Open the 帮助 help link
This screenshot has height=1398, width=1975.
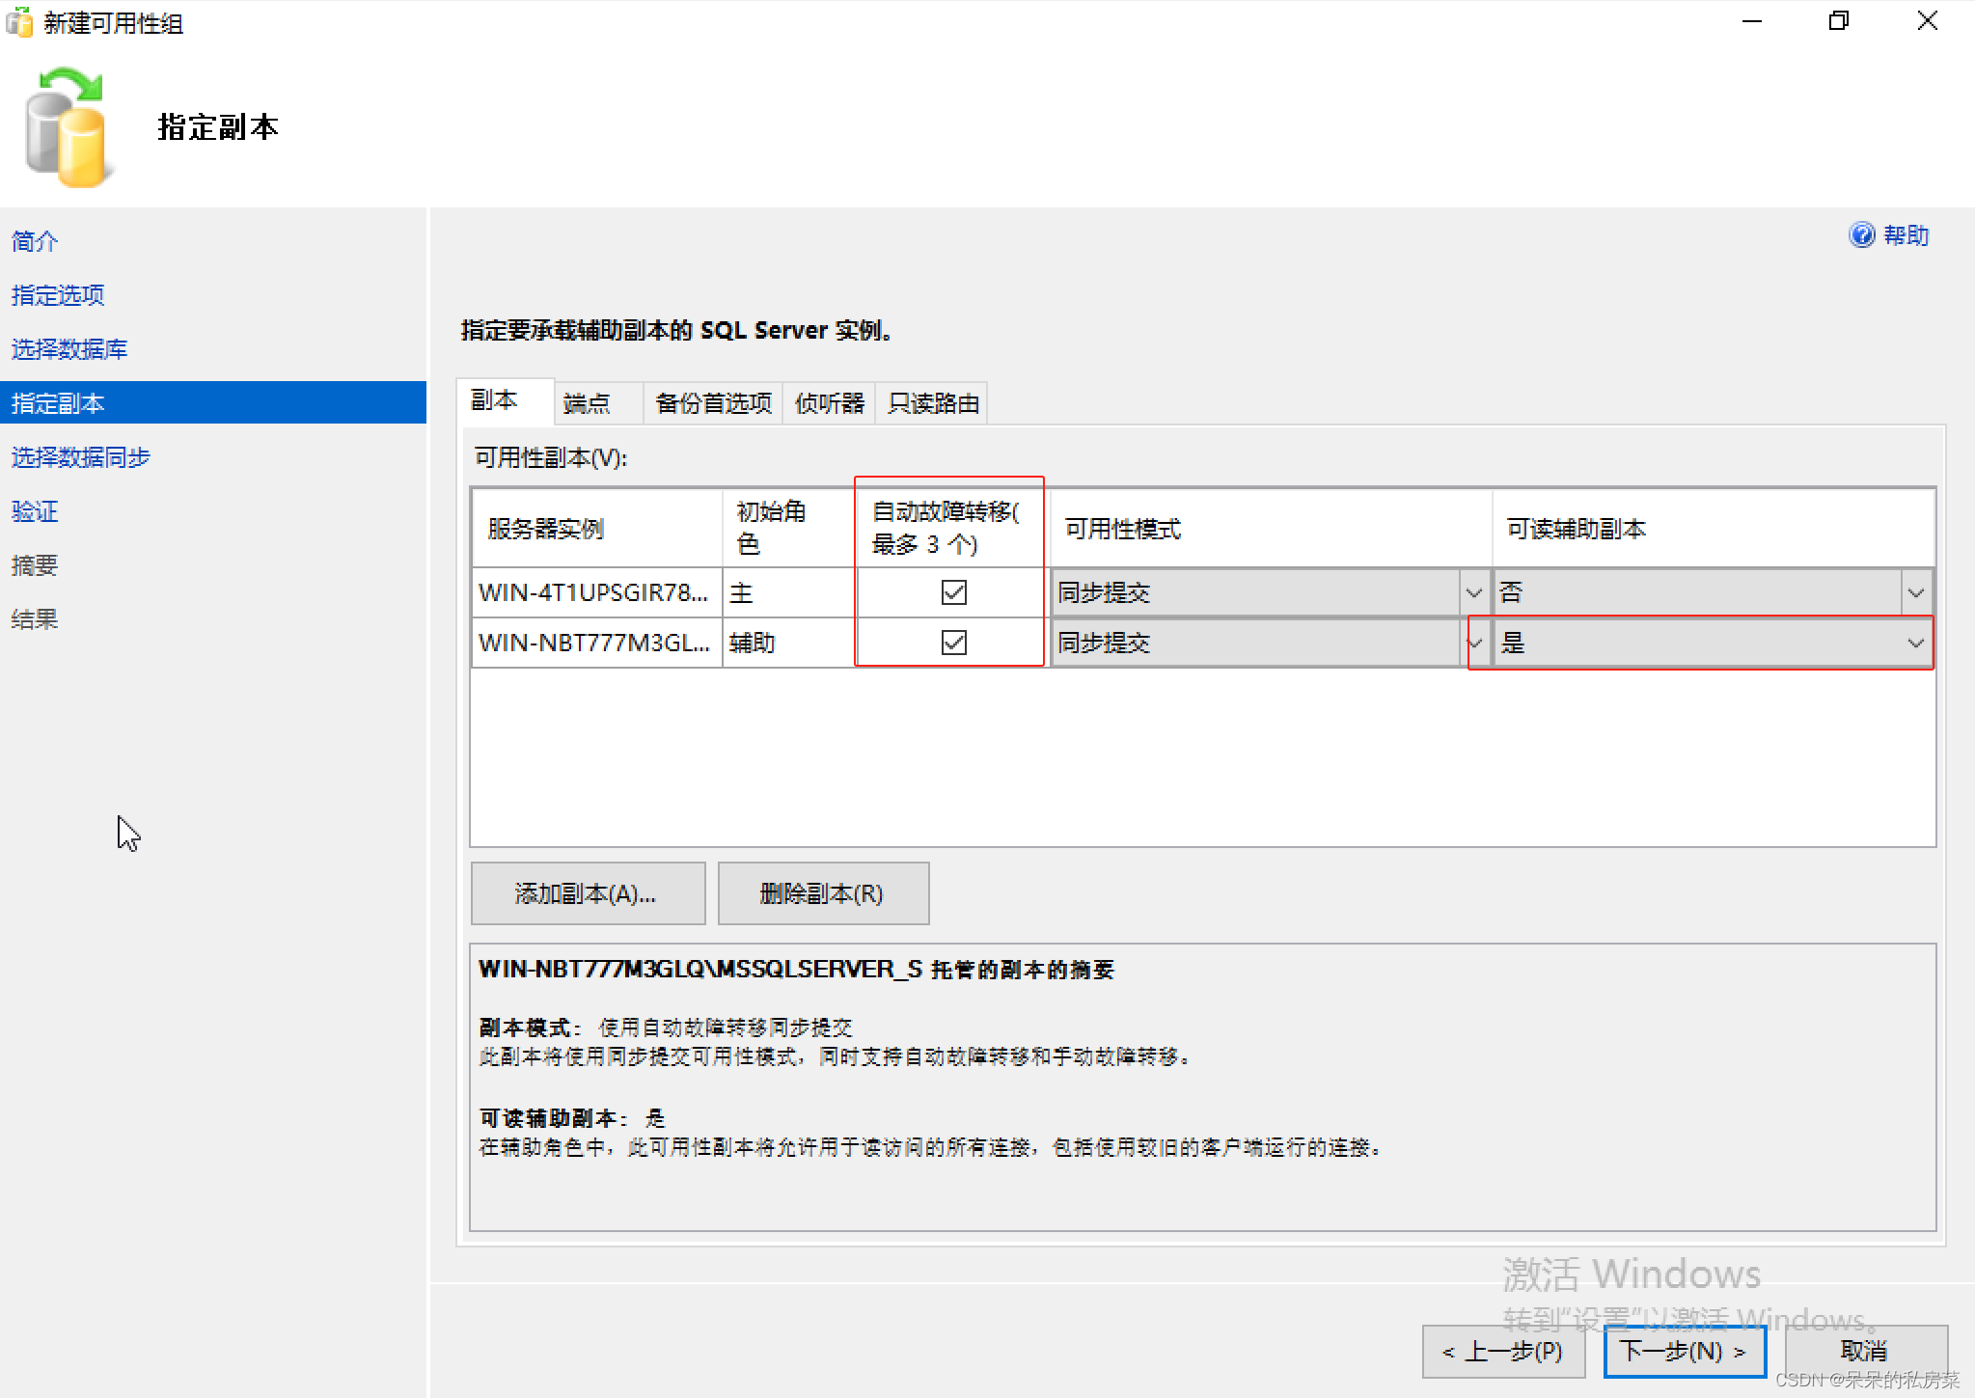[x=1906, y=235]
